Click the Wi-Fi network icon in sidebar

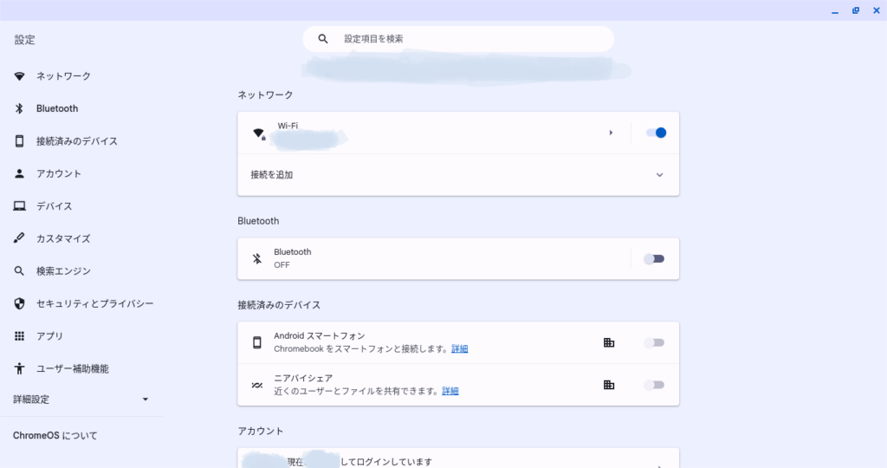point(19,76)
